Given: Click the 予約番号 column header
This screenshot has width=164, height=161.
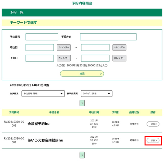Looking at the screenshot, I should point(14,112).
